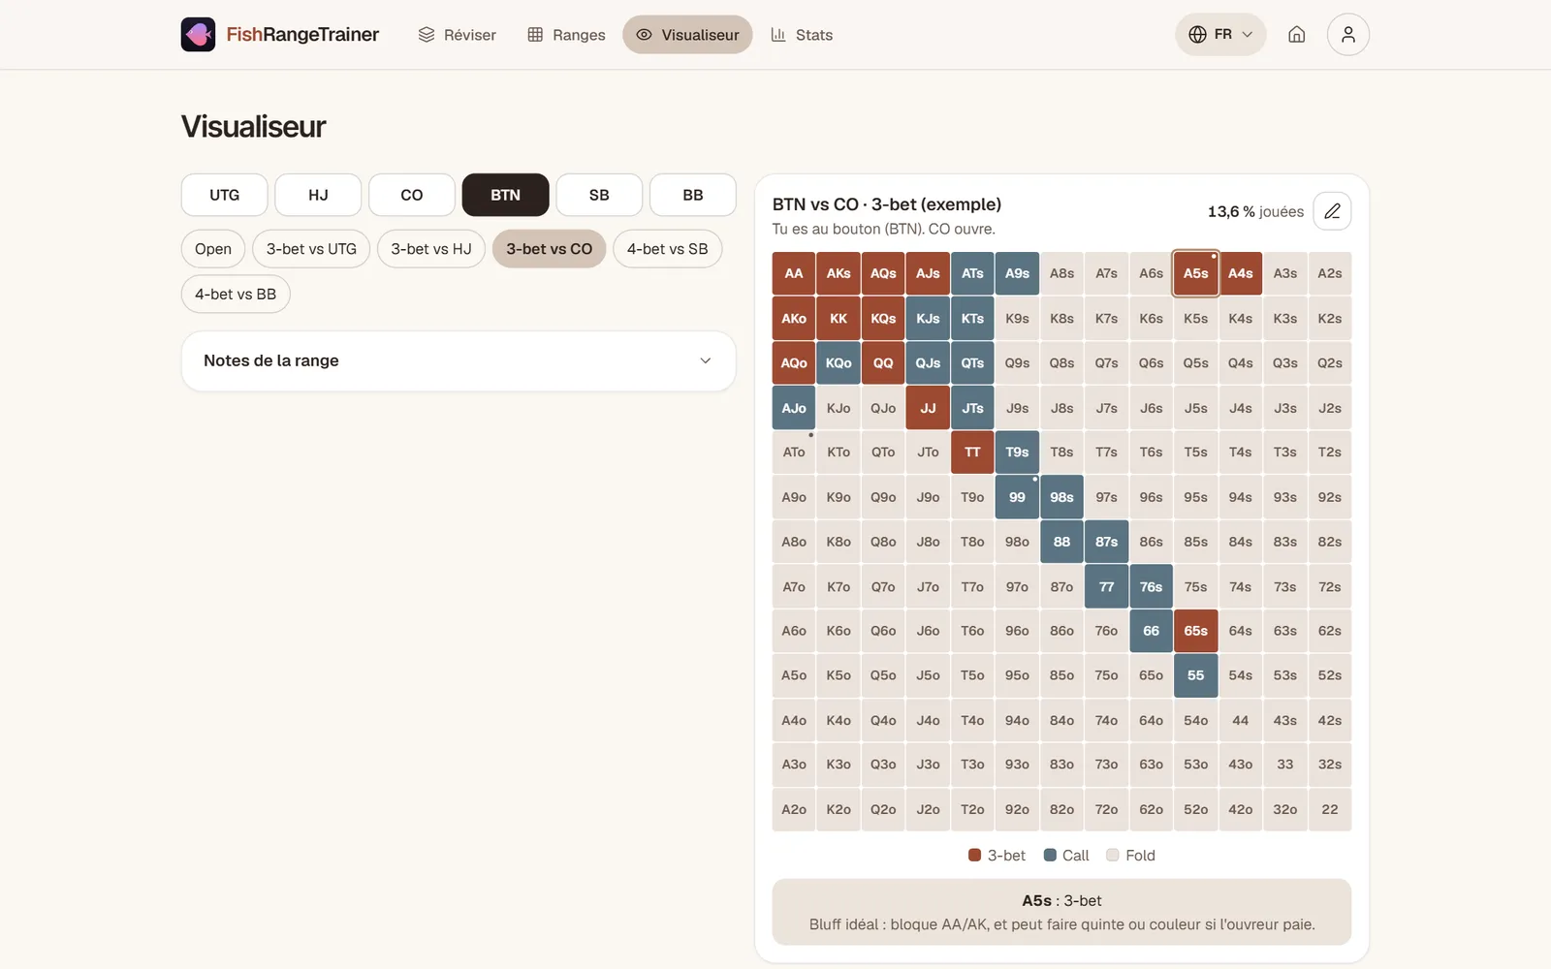
Task: Click the K2s hand cell
Action: pyautogui.click(x=1330, y=319)
